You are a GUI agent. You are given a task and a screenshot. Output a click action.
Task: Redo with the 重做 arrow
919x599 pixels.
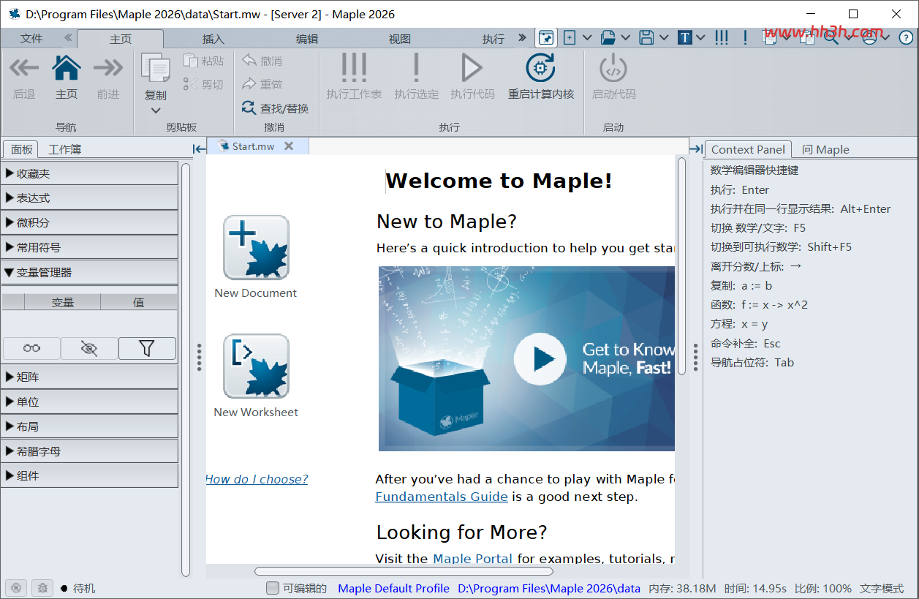[x=249, y=84]
